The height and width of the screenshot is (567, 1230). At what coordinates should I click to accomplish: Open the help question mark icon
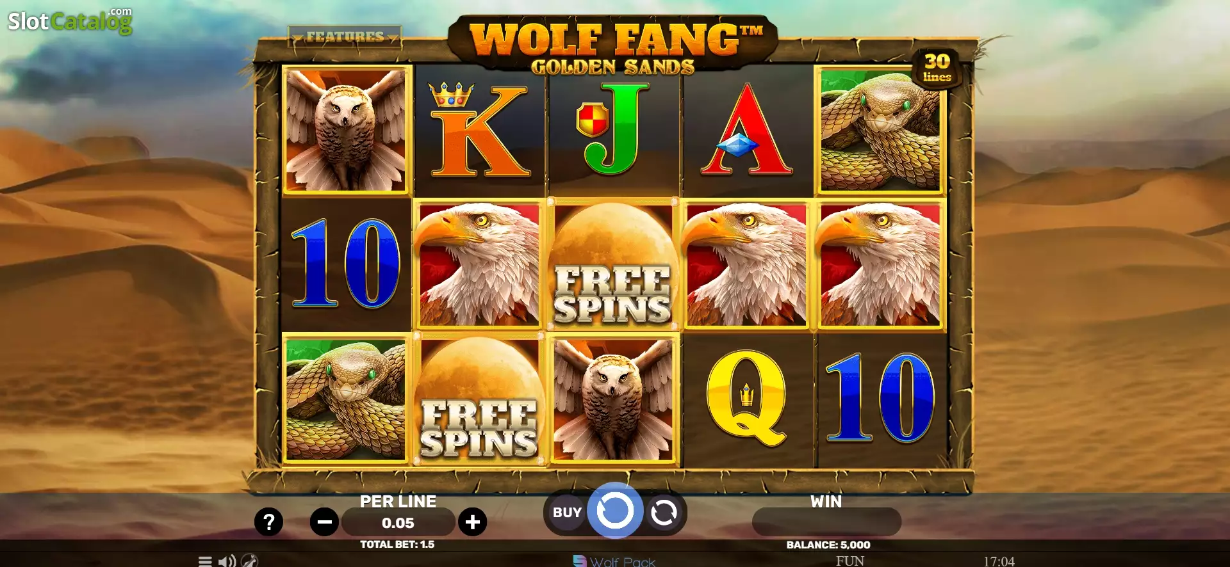pos(268,522)
